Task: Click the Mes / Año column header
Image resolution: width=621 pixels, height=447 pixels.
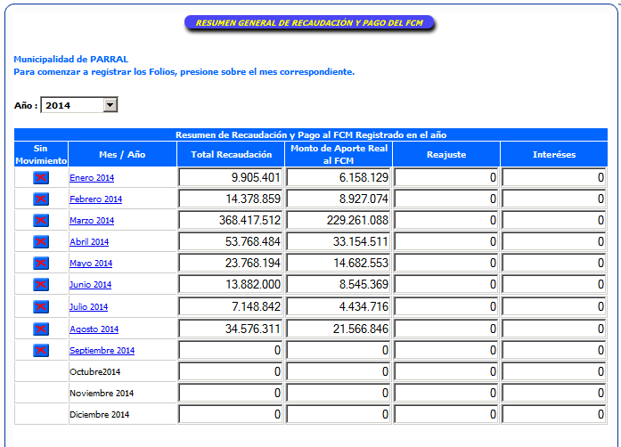Action: (x=122, y=154)
